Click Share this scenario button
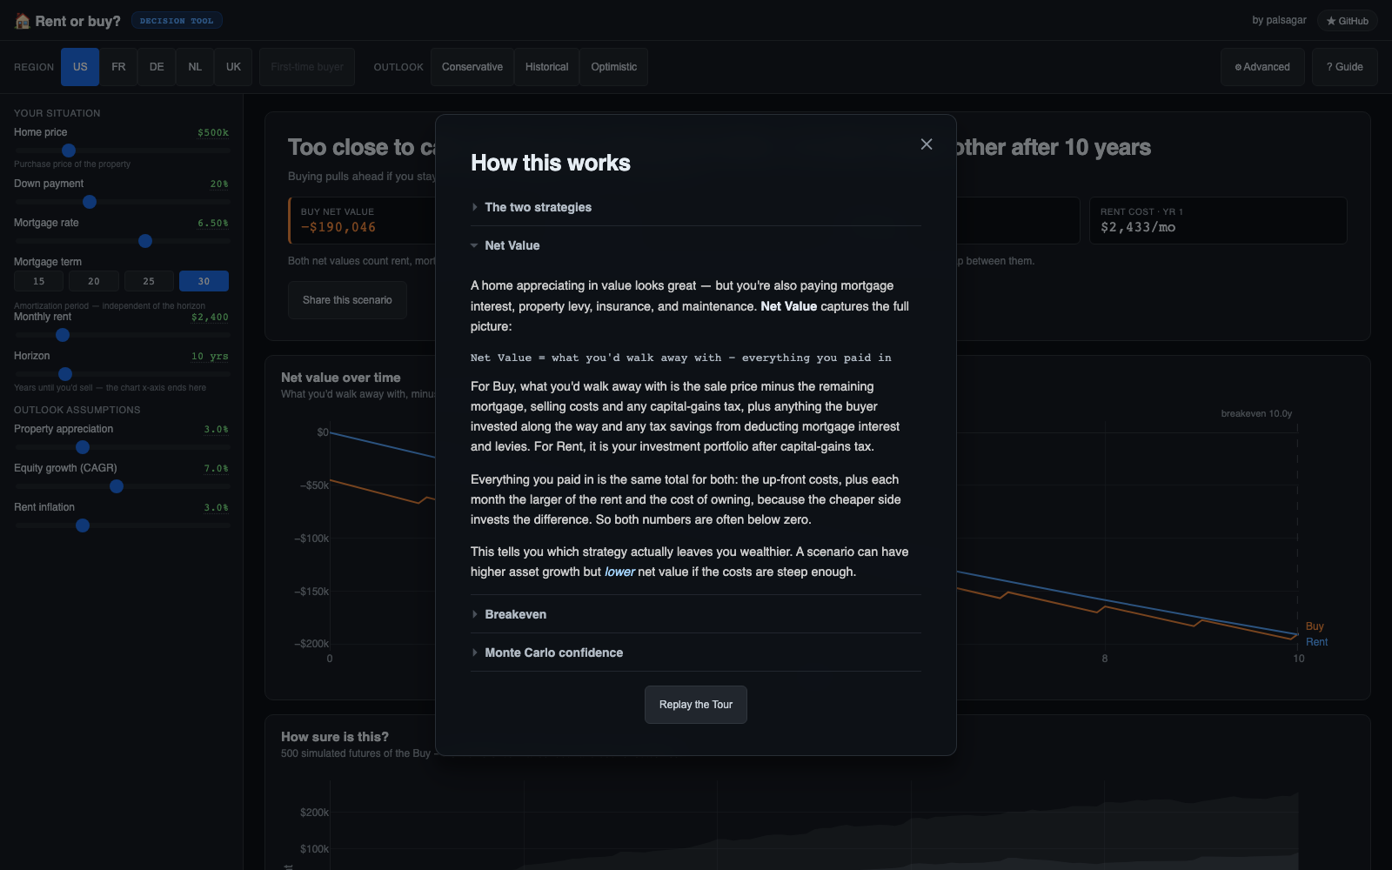 click(347, 300)
